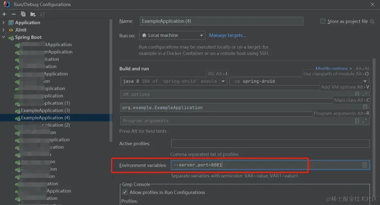Open the store-as-project-file gear settings
This screenshot has height=205, width=380.
372,22
